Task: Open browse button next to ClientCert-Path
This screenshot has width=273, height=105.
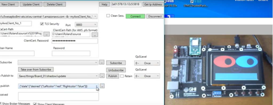Action: coord(95,34)
